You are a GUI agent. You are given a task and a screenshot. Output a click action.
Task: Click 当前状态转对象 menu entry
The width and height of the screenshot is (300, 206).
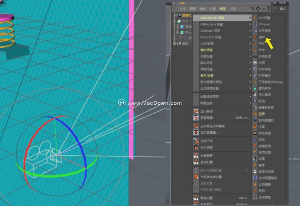tap(222, 177)
